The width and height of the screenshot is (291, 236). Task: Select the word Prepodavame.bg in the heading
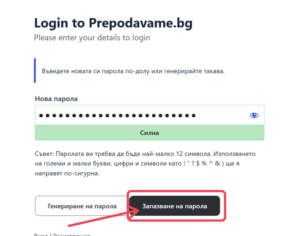point(141,23)
